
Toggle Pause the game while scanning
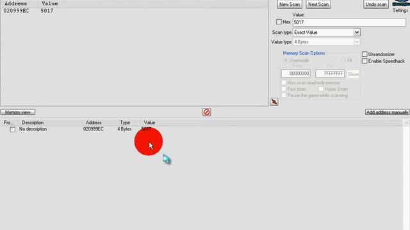point(284,95)
